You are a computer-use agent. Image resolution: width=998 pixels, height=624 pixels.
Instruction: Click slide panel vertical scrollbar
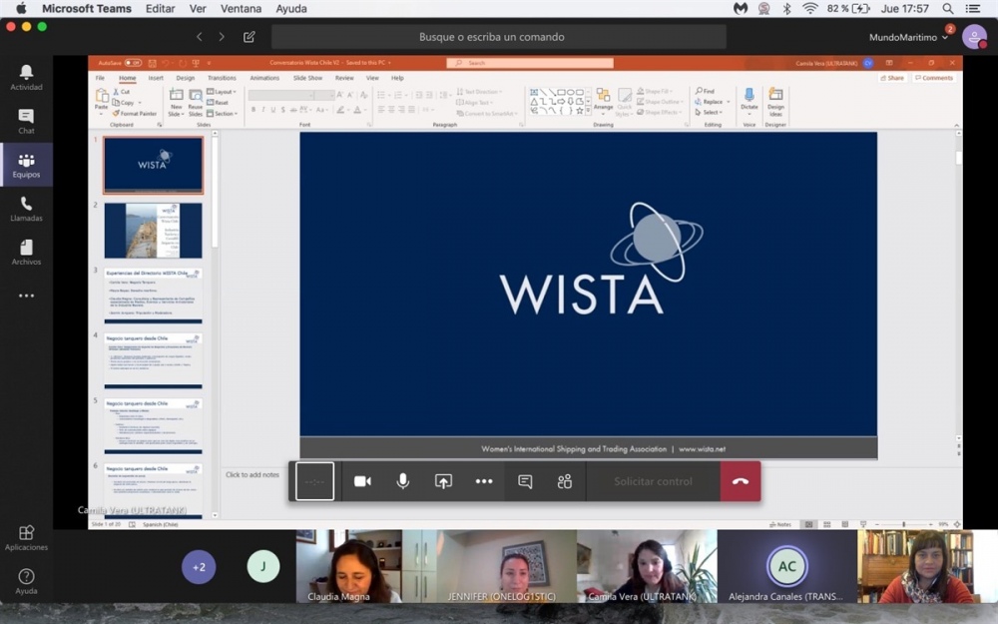[215, 324]
